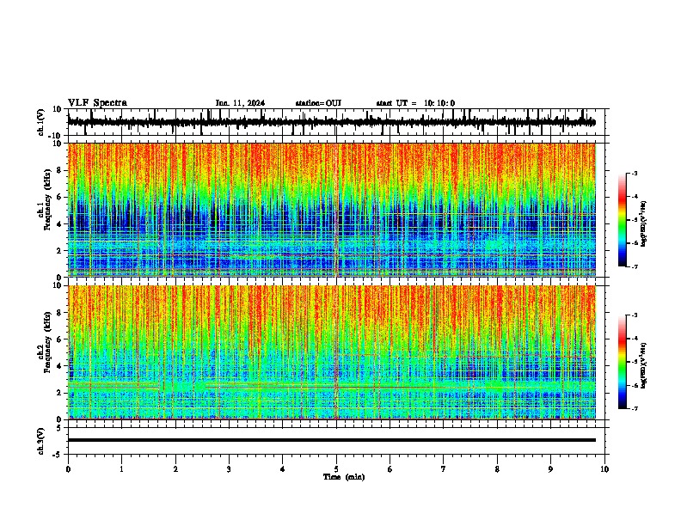The image size is (681, 526).
Task: Click the time axis tick label "0"
Action: click(68, 469)
